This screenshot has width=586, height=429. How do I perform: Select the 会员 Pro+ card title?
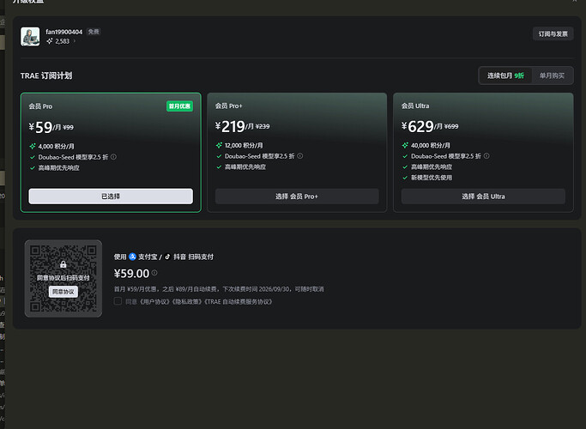point(229,106)
